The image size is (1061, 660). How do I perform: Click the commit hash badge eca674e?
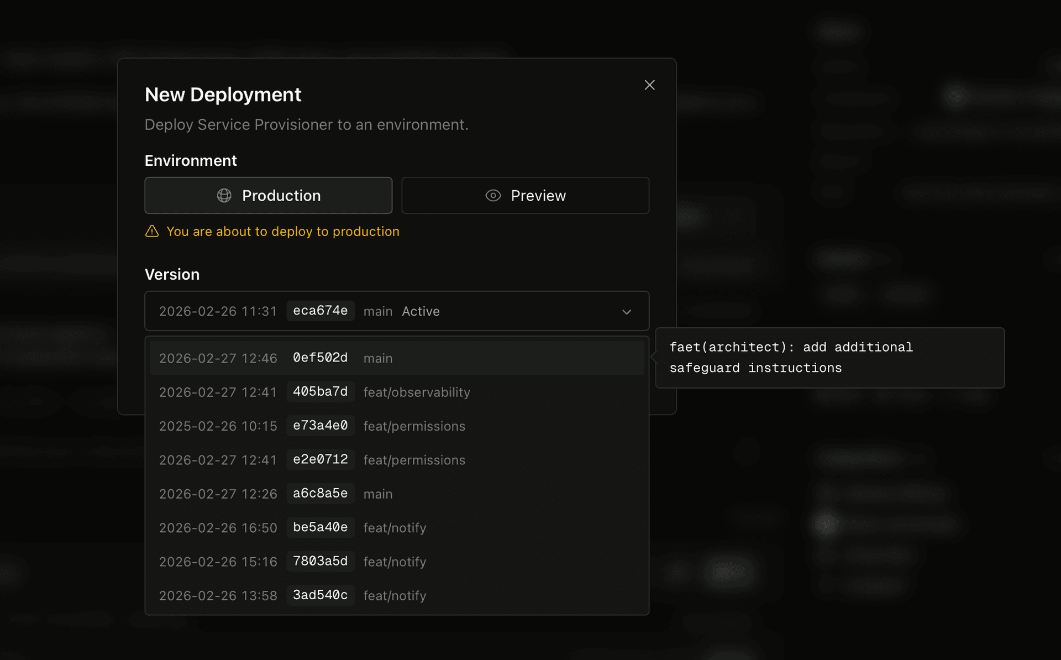coord(321,311)
